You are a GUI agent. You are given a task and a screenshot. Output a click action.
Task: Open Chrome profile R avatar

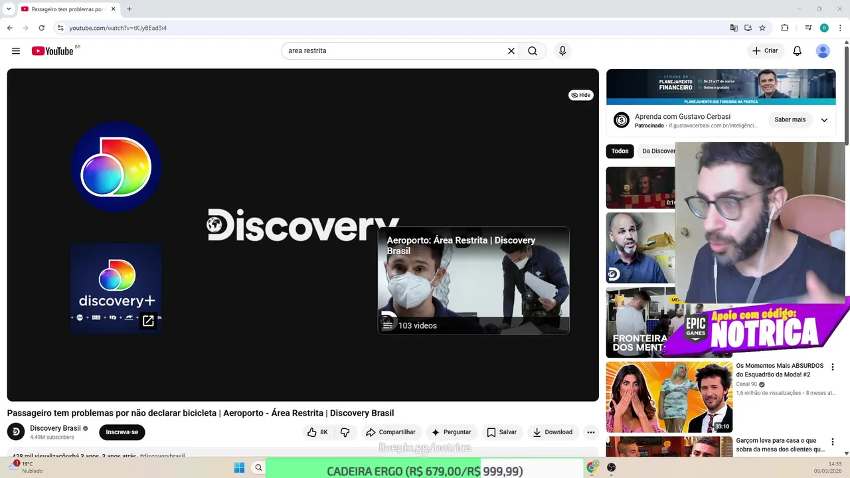pos(824,28)
